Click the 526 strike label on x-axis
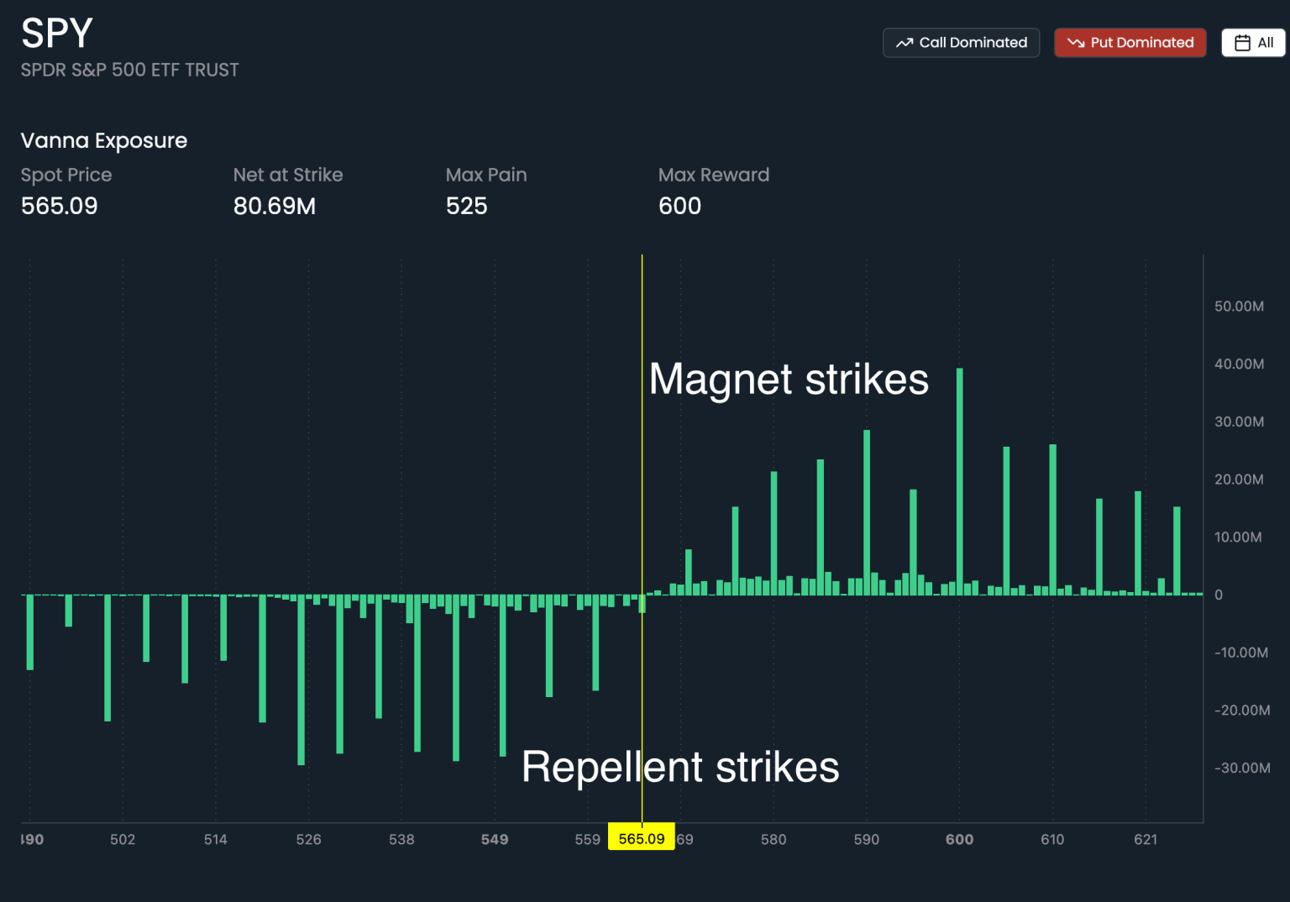The width and height of the screenshot is (1290, 902). pyautogui.click(x=309, y=839)
